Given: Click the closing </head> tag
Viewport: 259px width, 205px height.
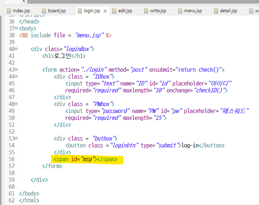Looking at the screenshot, I should click(x=29, y=22).
